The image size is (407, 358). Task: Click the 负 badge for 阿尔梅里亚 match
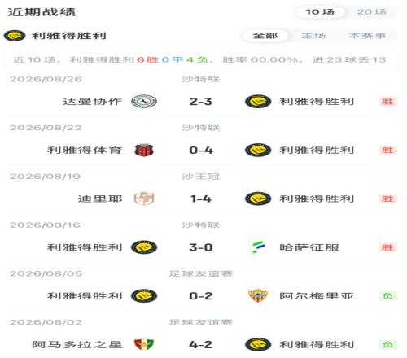(x=387, y=295)
